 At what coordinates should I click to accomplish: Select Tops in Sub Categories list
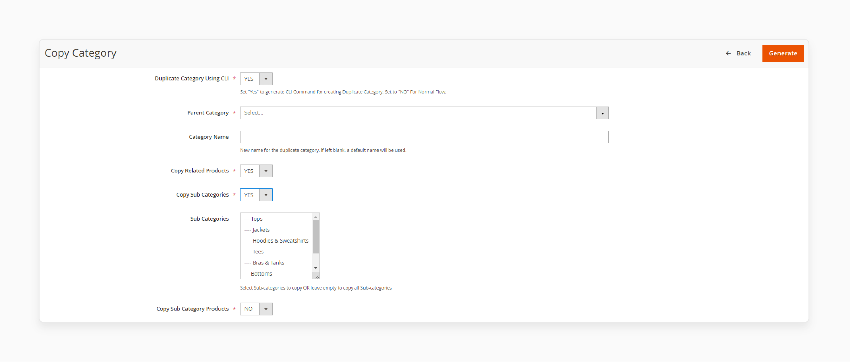[x=277, y=219]
